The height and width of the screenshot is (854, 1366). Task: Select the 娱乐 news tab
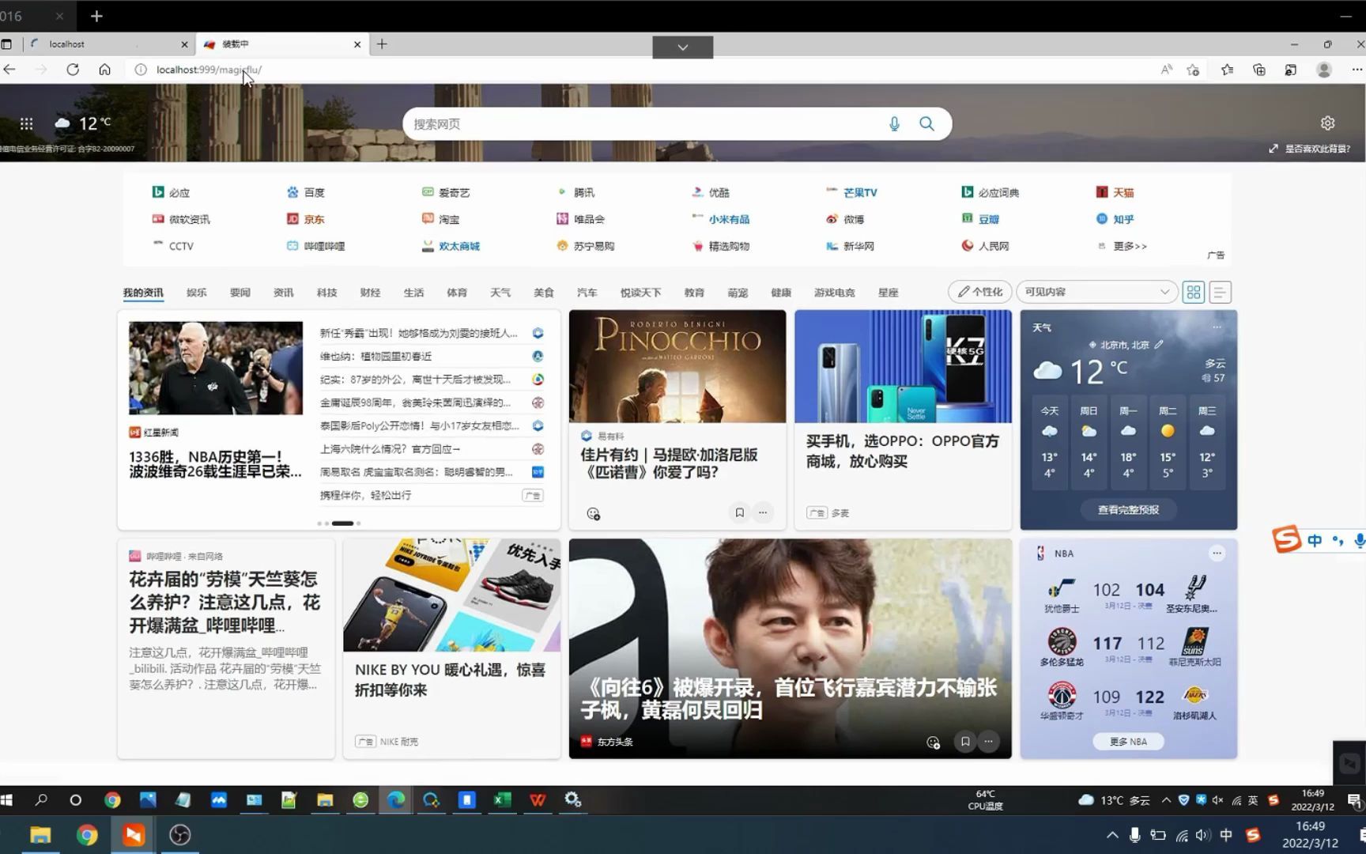pyautogui.click(x=196, y=293)
